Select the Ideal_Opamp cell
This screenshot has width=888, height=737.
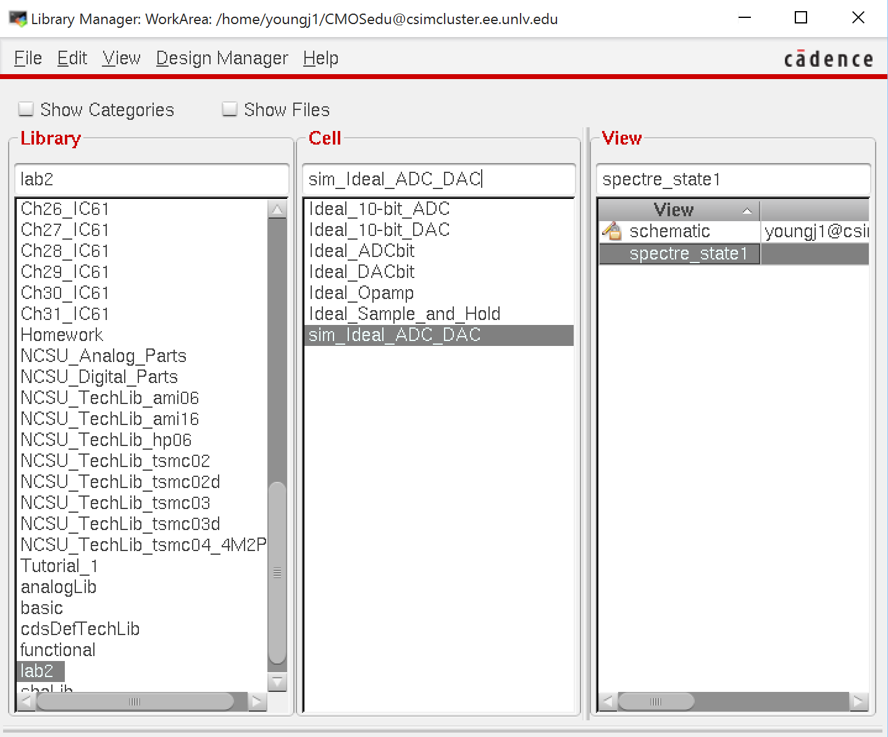362,293
